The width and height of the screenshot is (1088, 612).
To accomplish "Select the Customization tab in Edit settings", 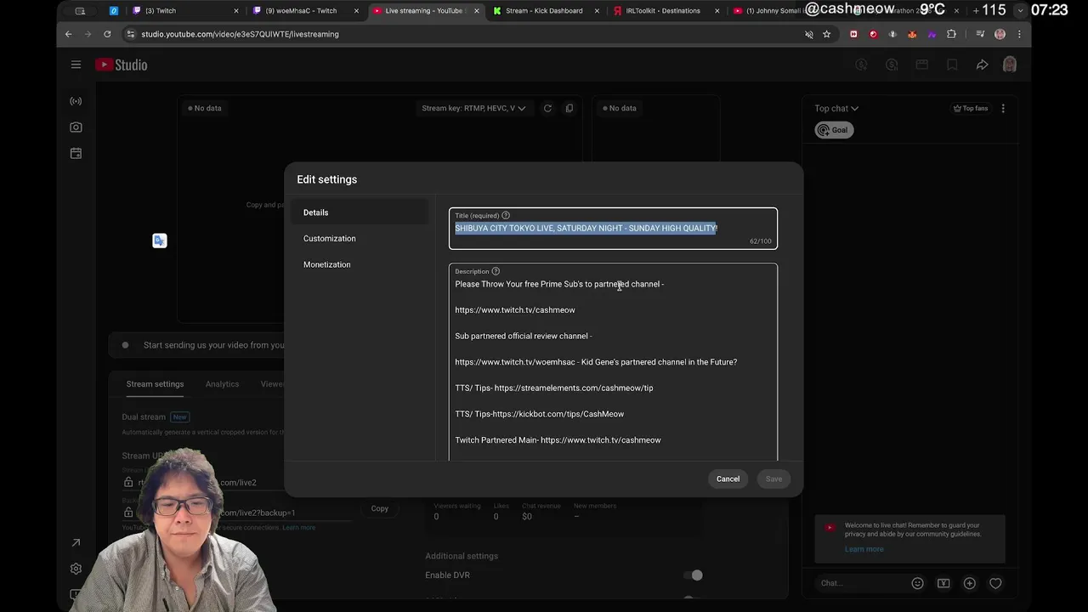I will 360,238.
